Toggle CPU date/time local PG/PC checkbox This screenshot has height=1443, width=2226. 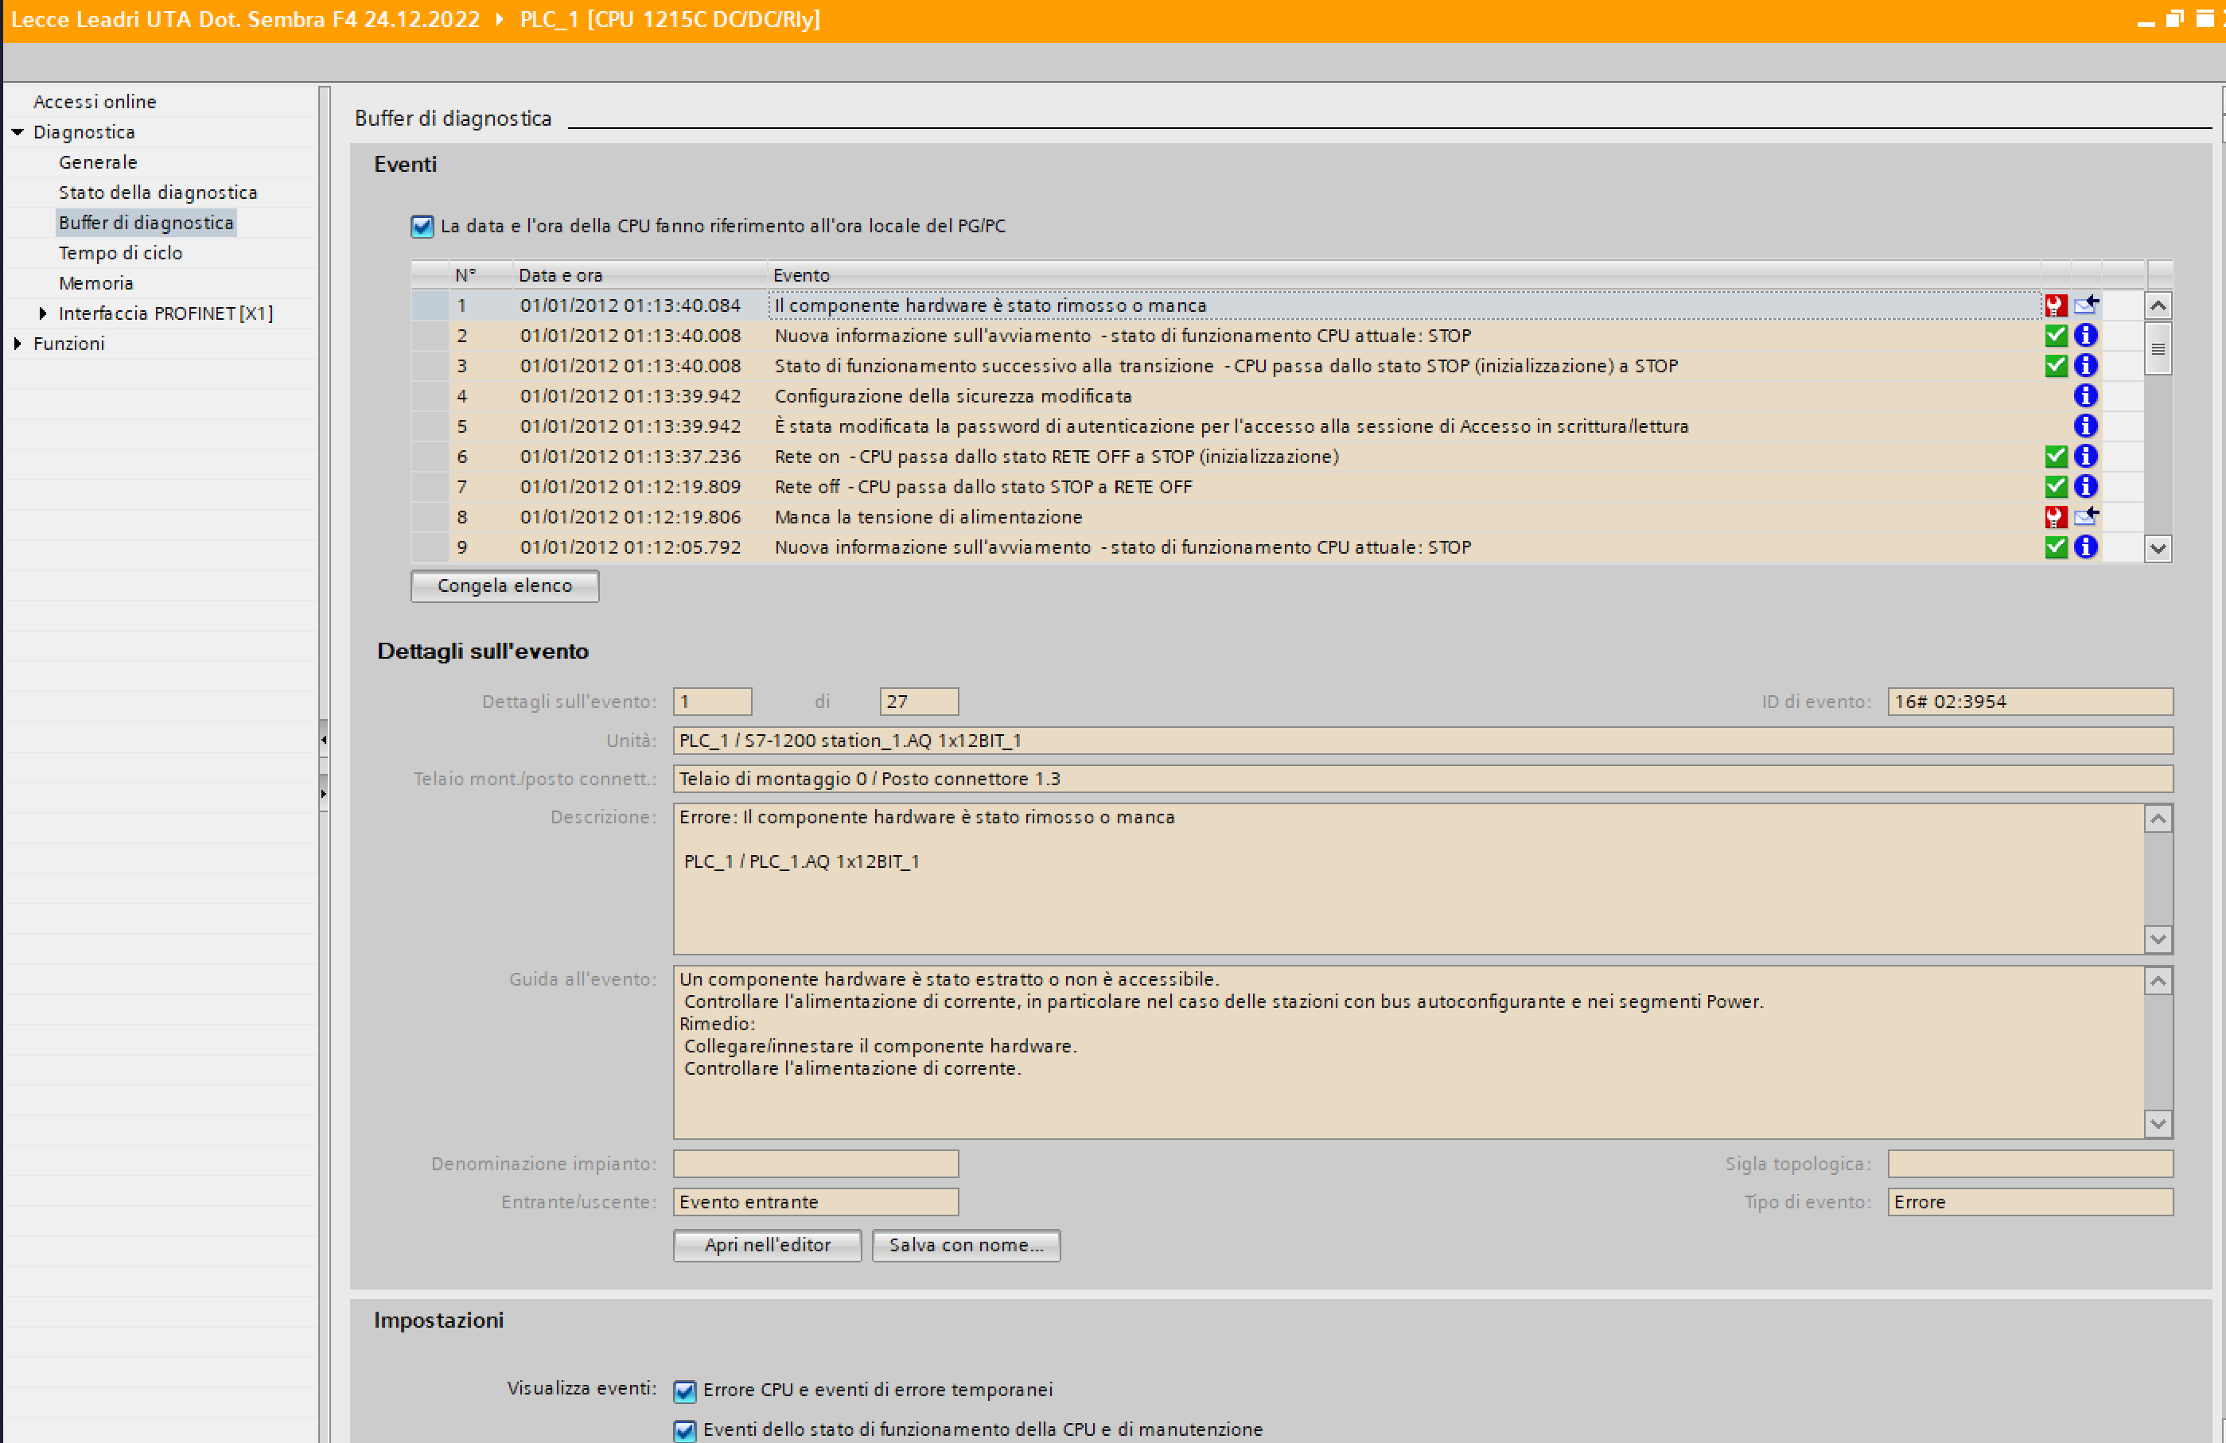pyautogui.click(x=422, y=227)
